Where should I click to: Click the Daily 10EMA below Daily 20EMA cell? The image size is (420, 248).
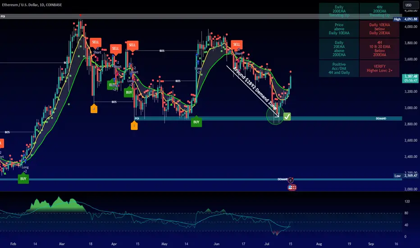[379, 29]
